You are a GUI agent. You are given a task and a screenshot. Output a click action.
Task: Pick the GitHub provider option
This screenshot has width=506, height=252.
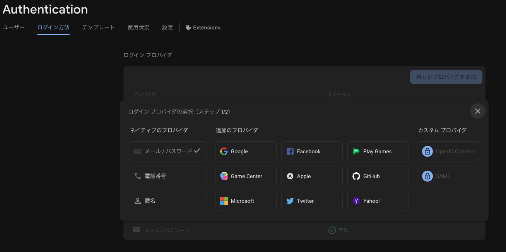[x=378, y=176]
